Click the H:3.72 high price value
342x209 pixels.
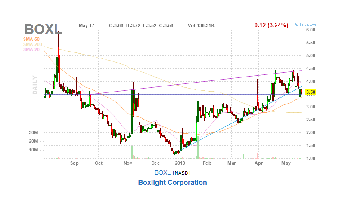pos(133,25)
